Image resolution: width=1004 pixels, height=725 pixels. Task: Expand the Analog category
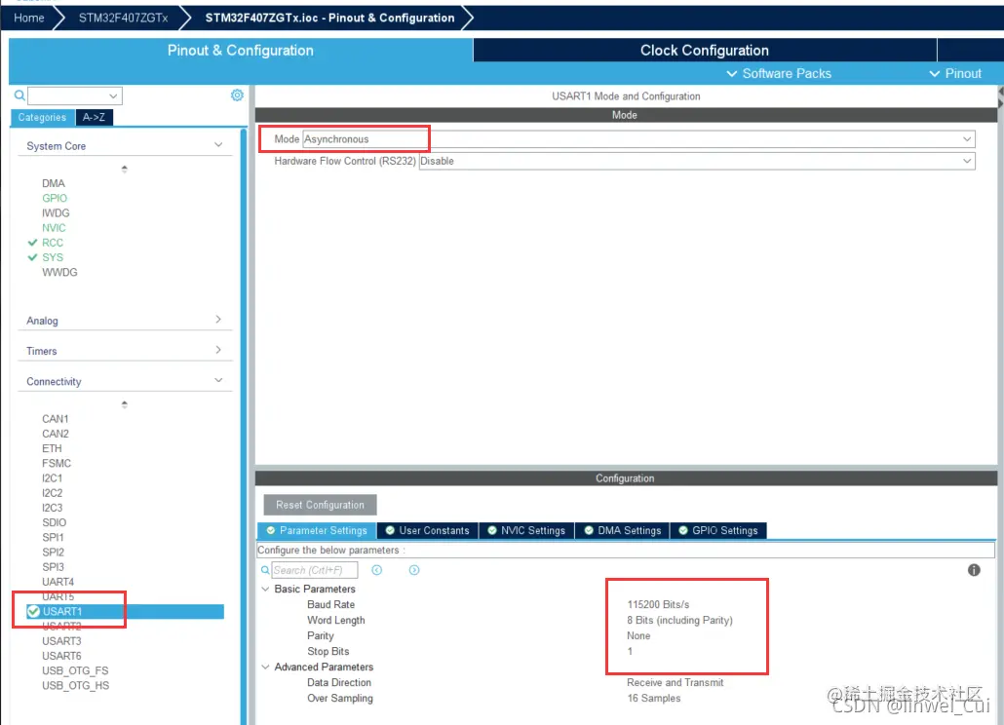[218, 320]
